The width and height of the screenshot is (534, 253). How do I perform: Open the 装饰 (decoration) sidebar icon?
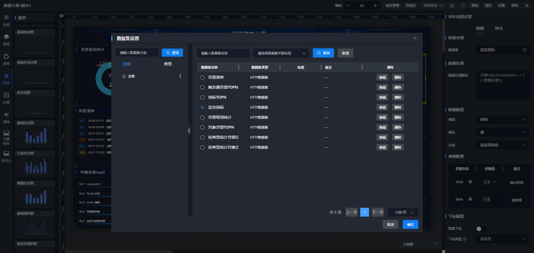tap(6, 117)
